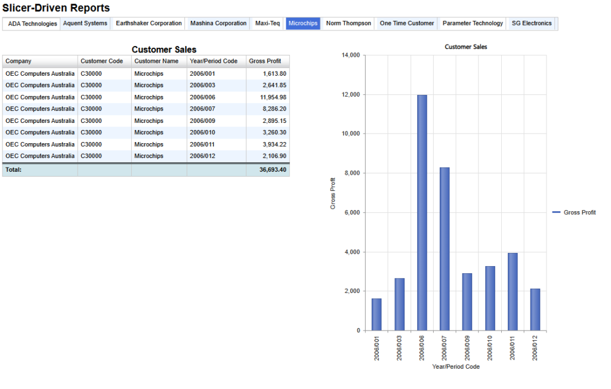This screenshot has width=611, height=389.
Task: Click the 2006/003 bar in chart
Action: coord(399,304)
